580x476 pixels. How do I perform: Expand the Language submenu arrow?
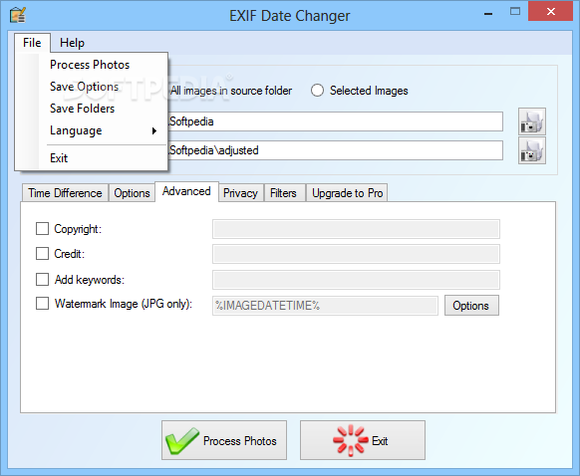[x=154, y=130]
